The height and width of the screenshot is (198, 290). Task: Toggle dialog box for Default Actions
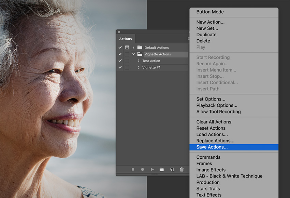point(127,48)
